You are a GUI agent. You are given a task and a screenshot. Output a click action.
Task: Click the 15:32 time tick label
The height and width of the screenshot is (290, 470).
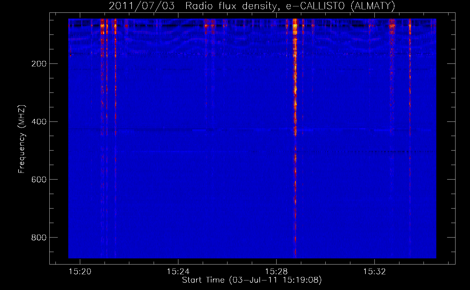tap(374, 272)
